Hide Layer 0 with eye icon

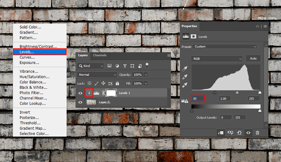(80, 102)
